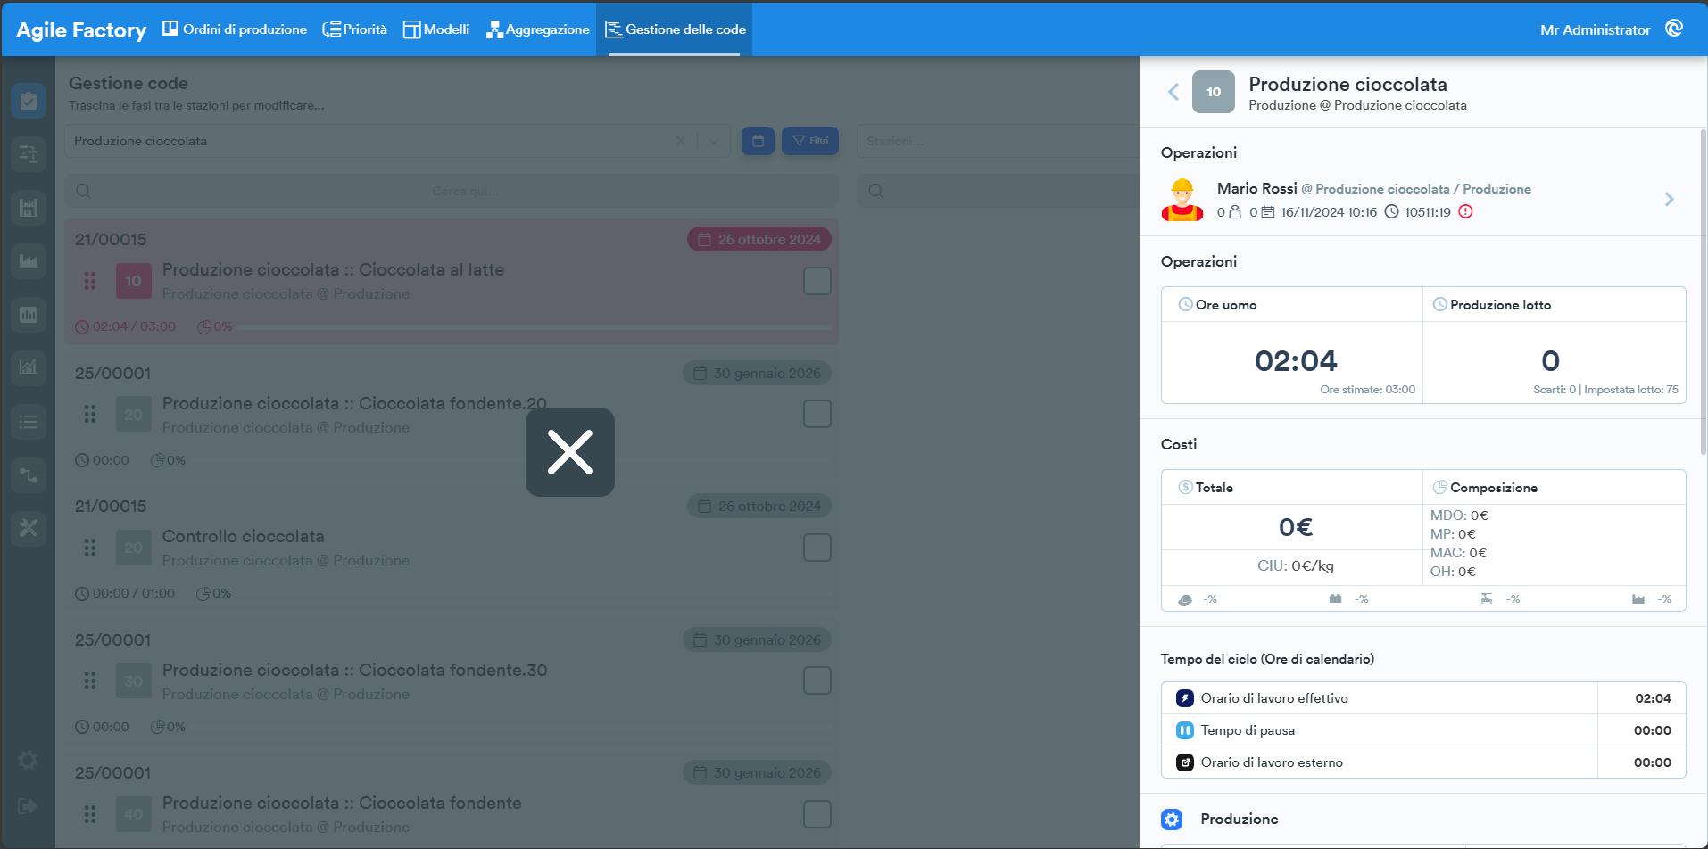This screenshot has height=849, width=1708.
Task: Open the tools wrench sidebar icon
Action: 29,528
